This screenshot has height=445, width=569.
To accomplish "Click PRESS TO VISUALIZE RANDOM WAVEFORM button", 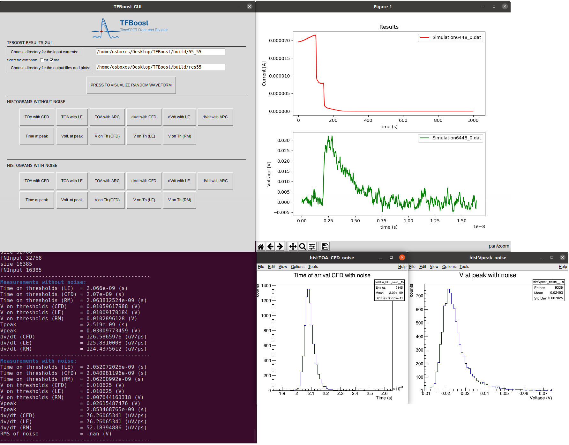I will pyautogui.click(x=131, y=85).
